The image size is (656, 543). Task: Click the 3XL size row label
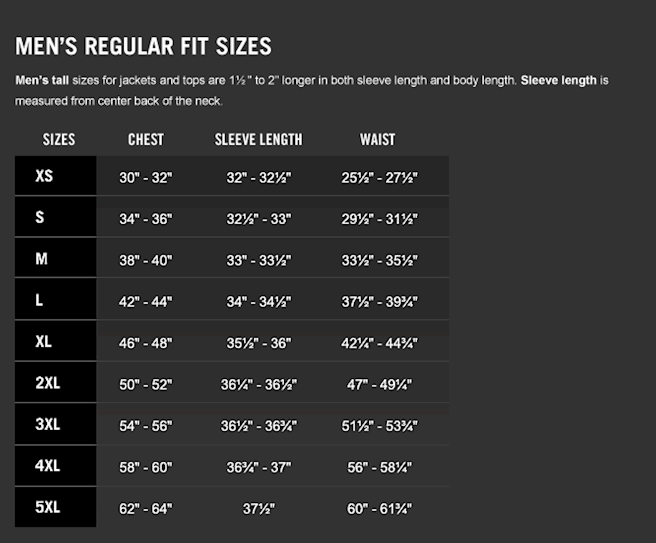[x=47, y=424]
